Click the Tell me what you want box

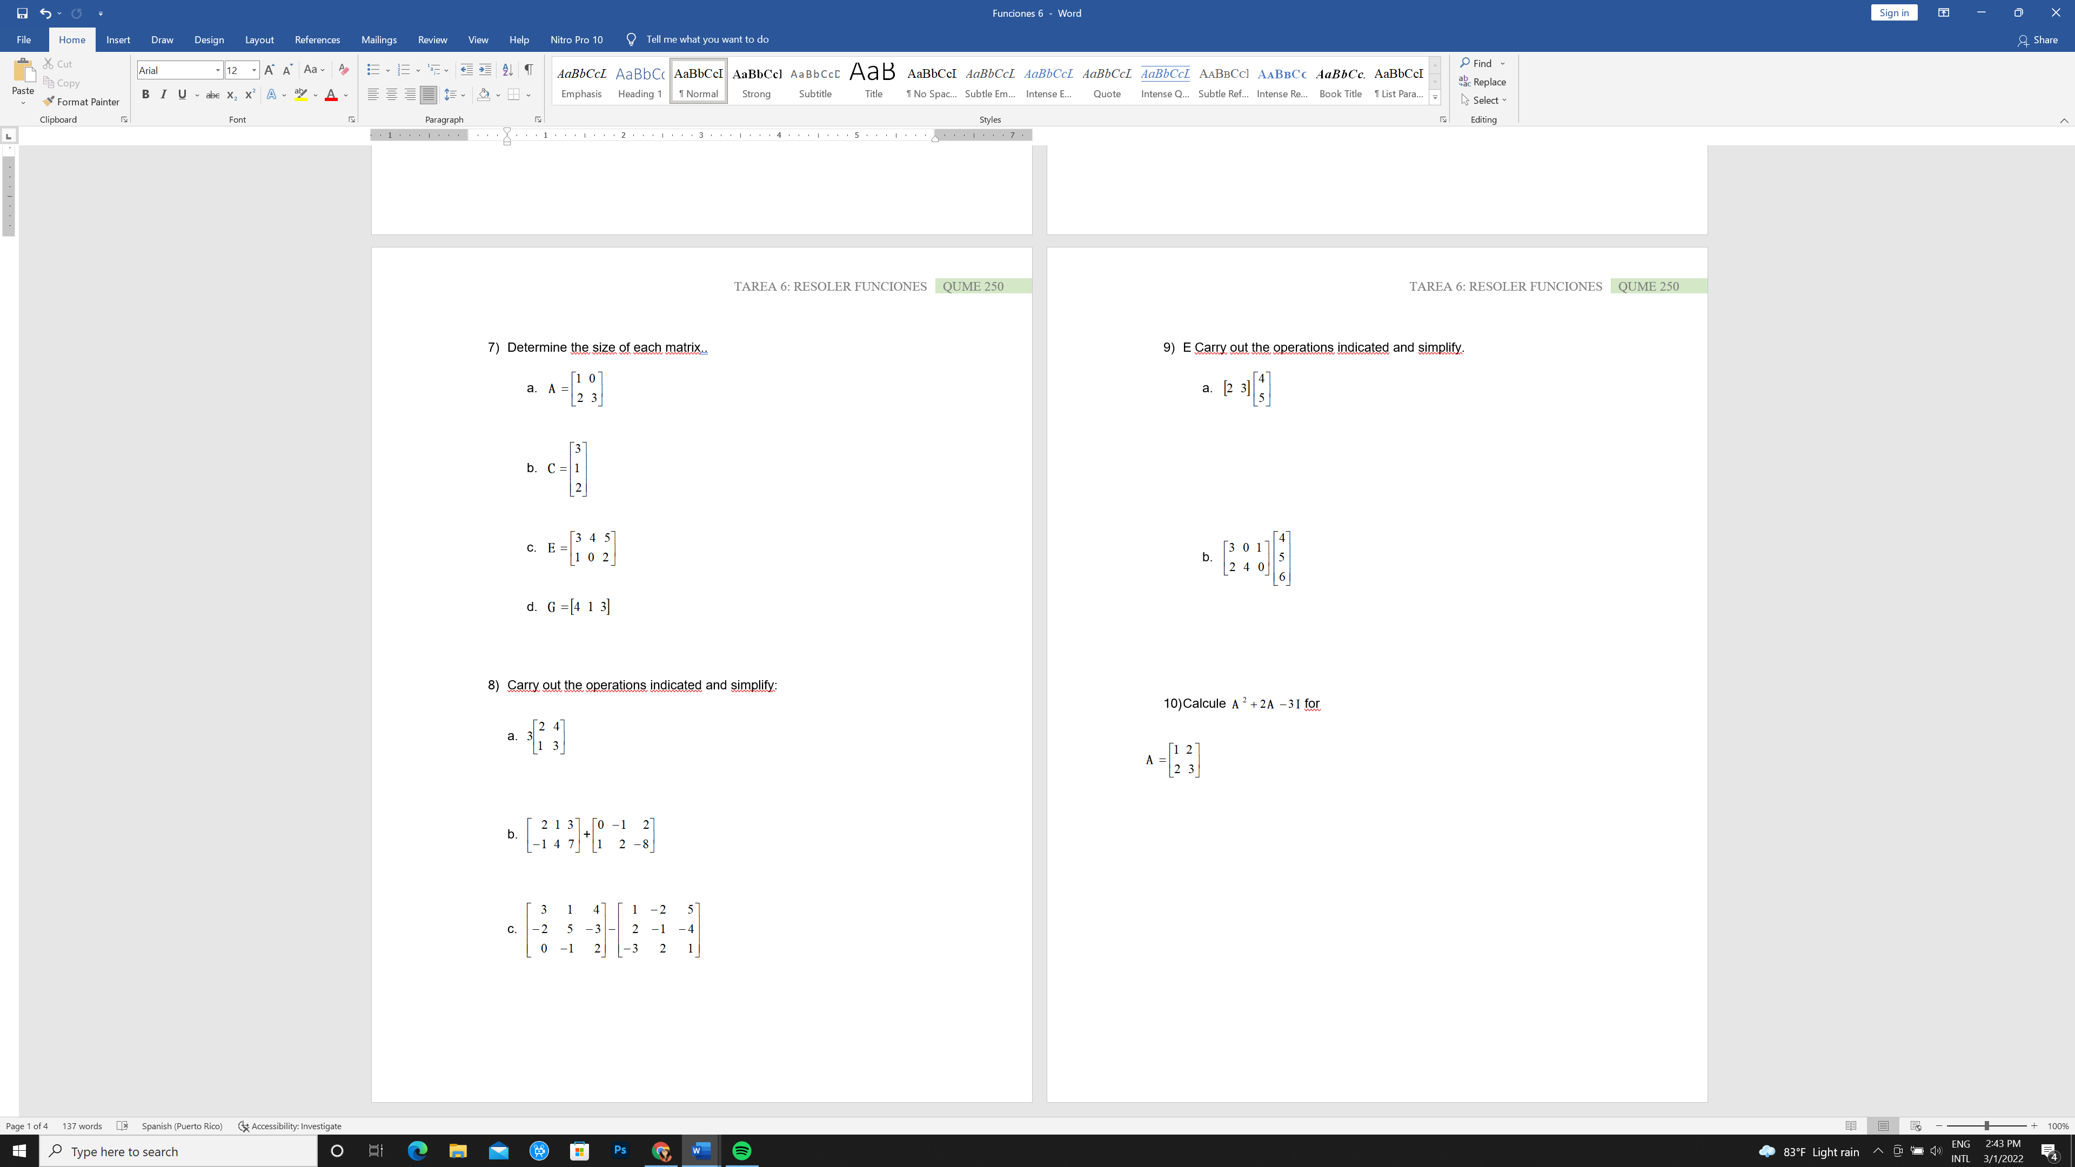point(706,39)
